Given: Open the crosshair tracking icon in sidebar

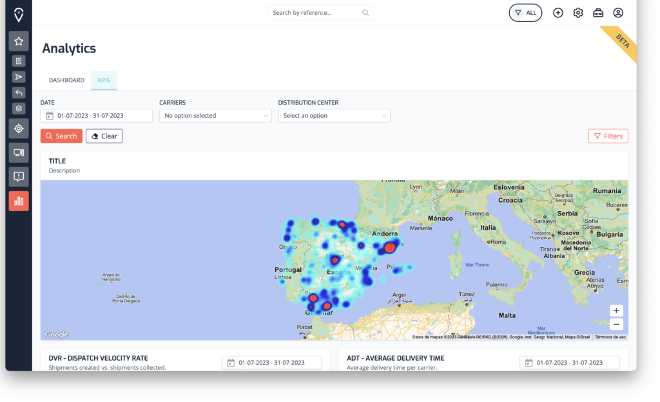Looking at the screenshot, I should click(19, 129).
